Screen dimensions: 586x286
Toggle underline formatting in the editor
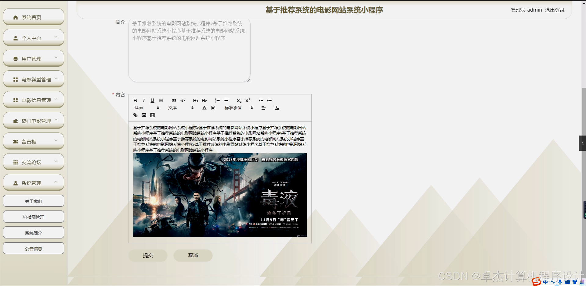tap(152, 101)
